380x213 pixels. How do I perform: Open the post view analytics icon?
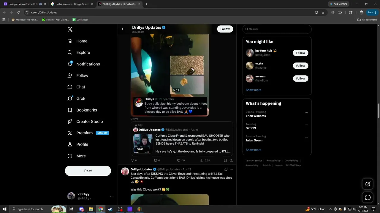[x=202, y=160]
